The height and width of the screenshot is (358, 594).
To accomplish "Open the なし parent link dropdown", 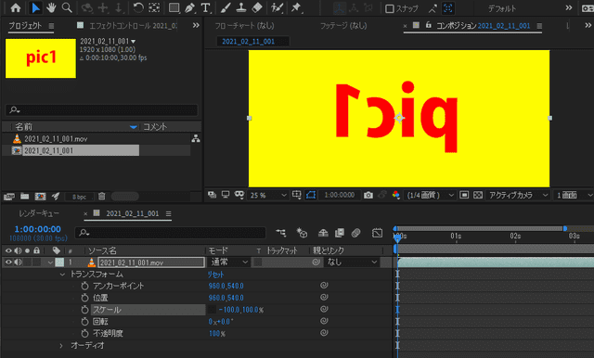I will (x=352, y=262).
